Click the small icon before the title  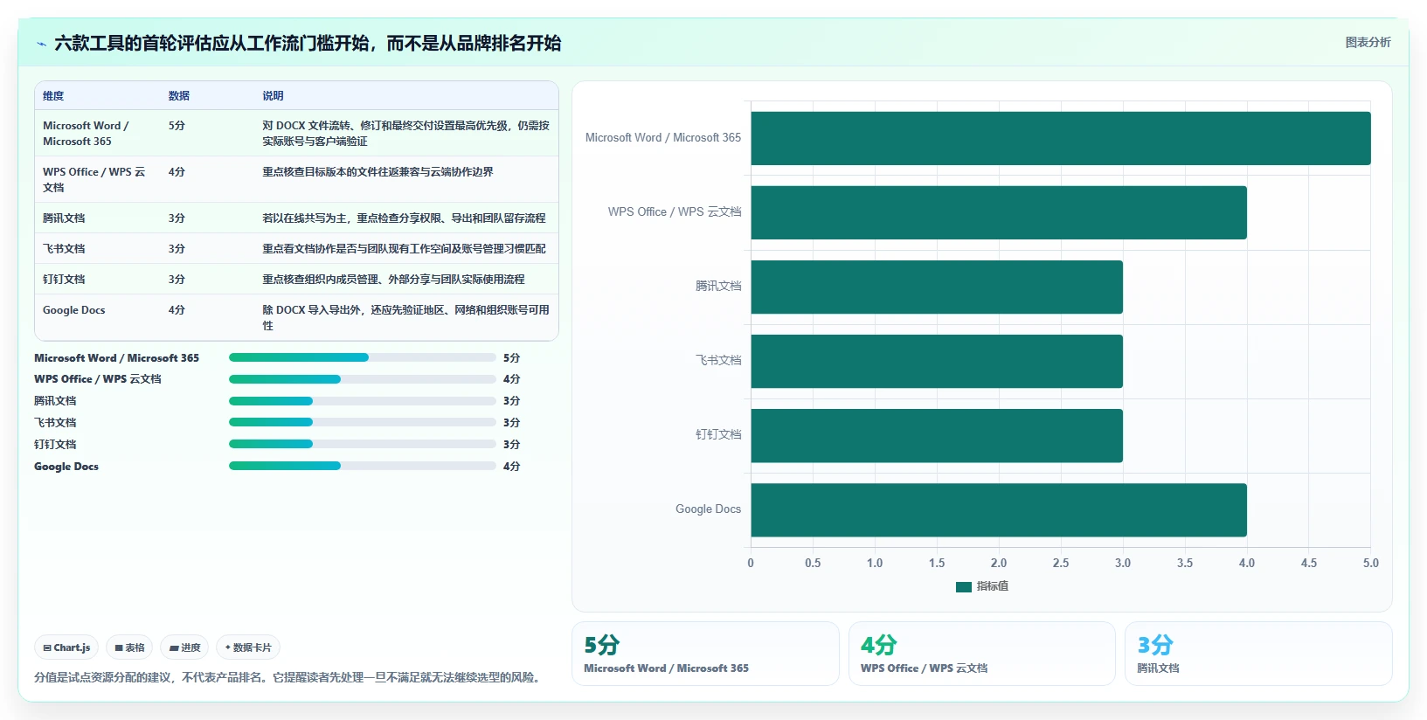coord(41,44)
